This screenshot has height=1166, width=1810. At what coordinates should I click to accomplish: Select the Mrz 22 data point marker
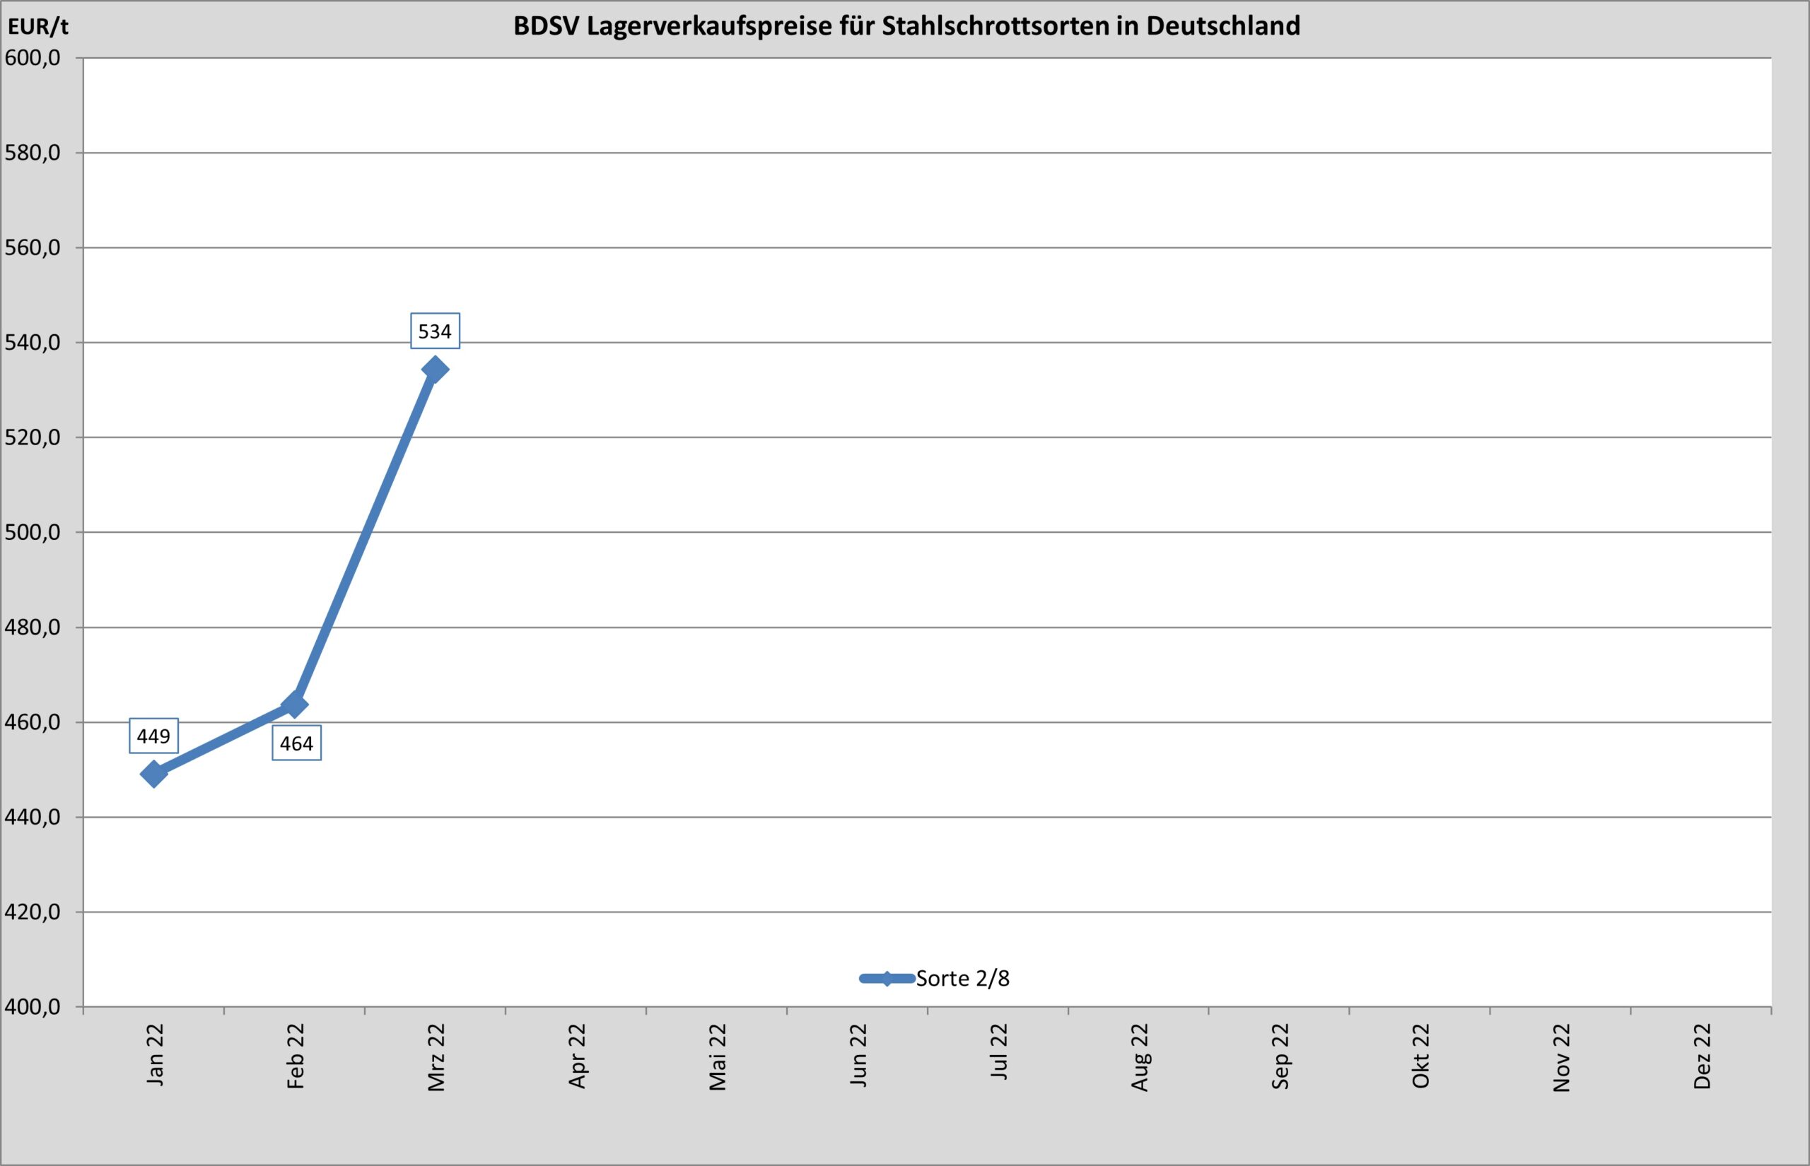click(436, 370)
